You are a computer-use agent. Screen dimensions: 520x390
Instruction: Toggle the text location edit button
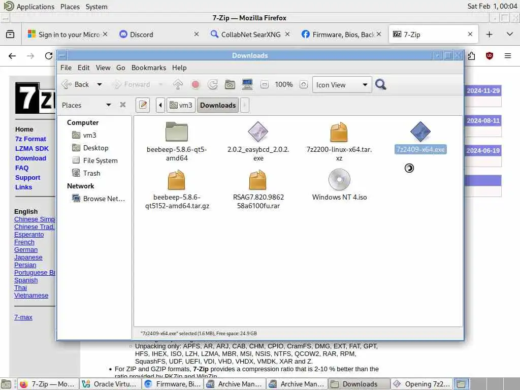143,105
